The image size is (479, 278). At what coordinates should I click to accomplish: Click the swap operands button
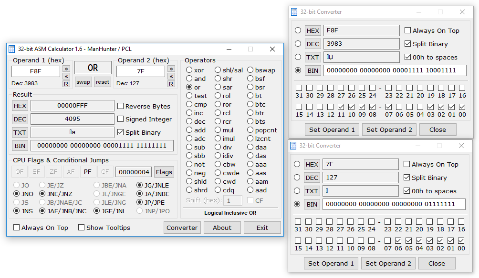[83, 82]
